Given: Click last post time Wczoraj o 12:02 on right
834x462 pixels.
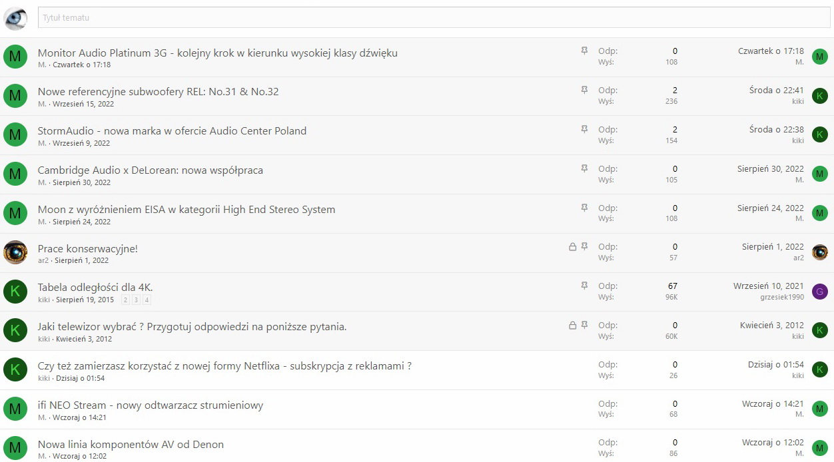Looking at the screenshot, I should pos(773,443).
